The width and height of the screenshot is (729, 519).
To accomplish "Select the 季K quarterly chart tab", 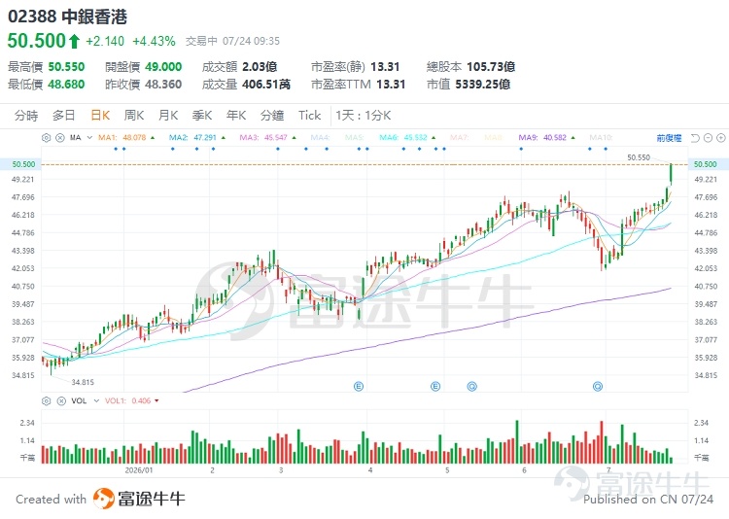I will (202, 116).
